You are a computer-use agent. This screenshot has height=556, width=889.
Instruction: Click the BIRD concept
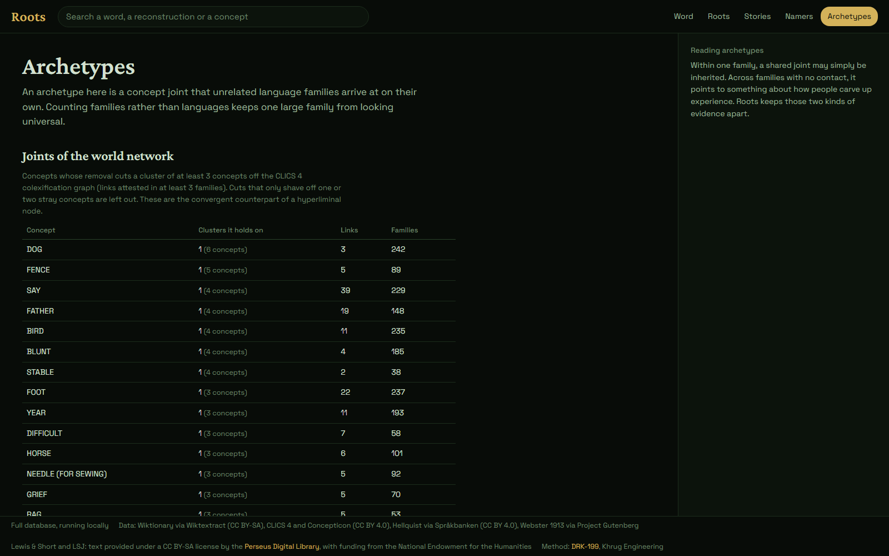35,331
